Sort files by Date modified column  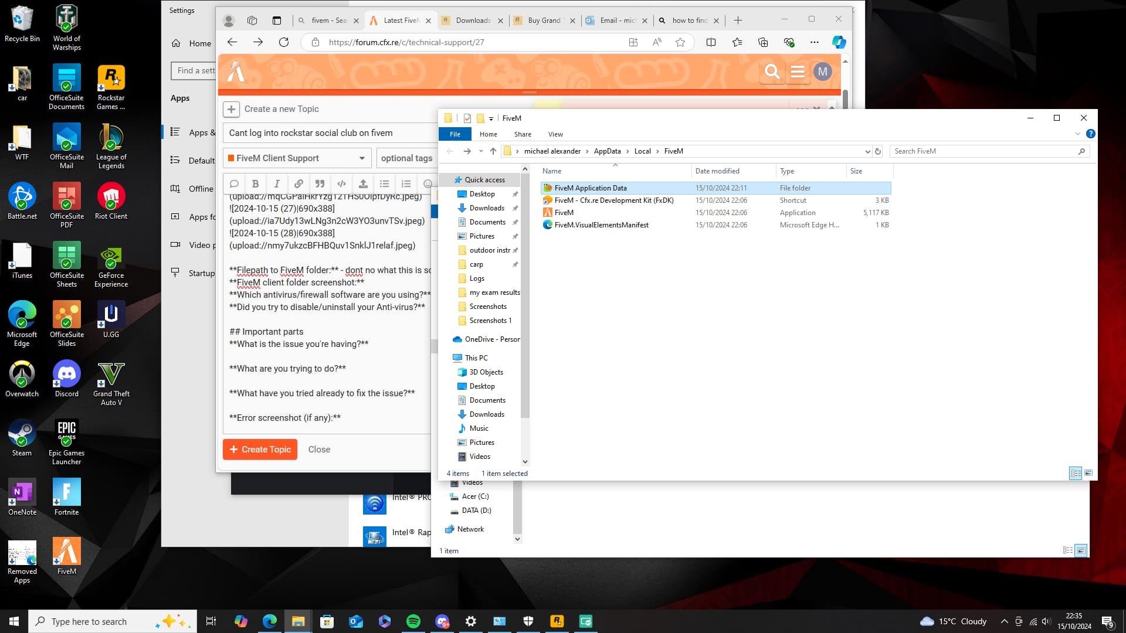(733, 171)
